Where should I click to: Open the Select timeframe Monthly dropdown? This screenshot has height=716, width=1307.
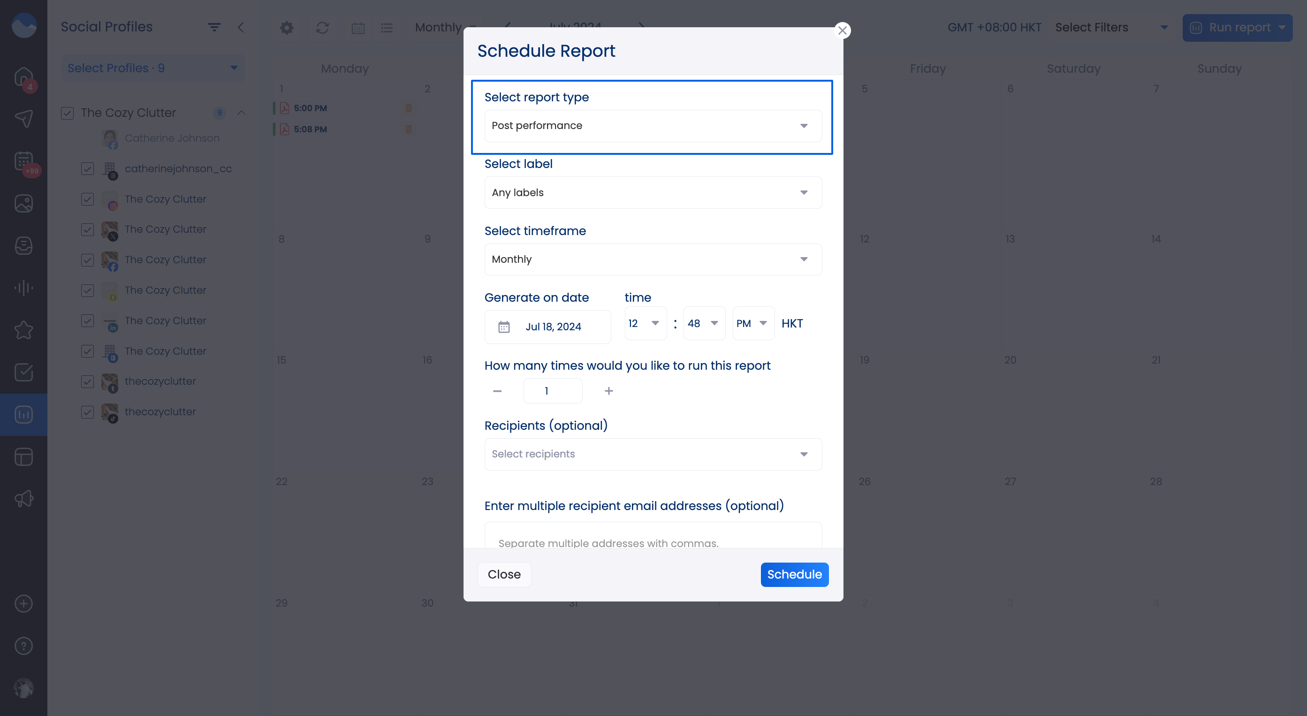653,259
